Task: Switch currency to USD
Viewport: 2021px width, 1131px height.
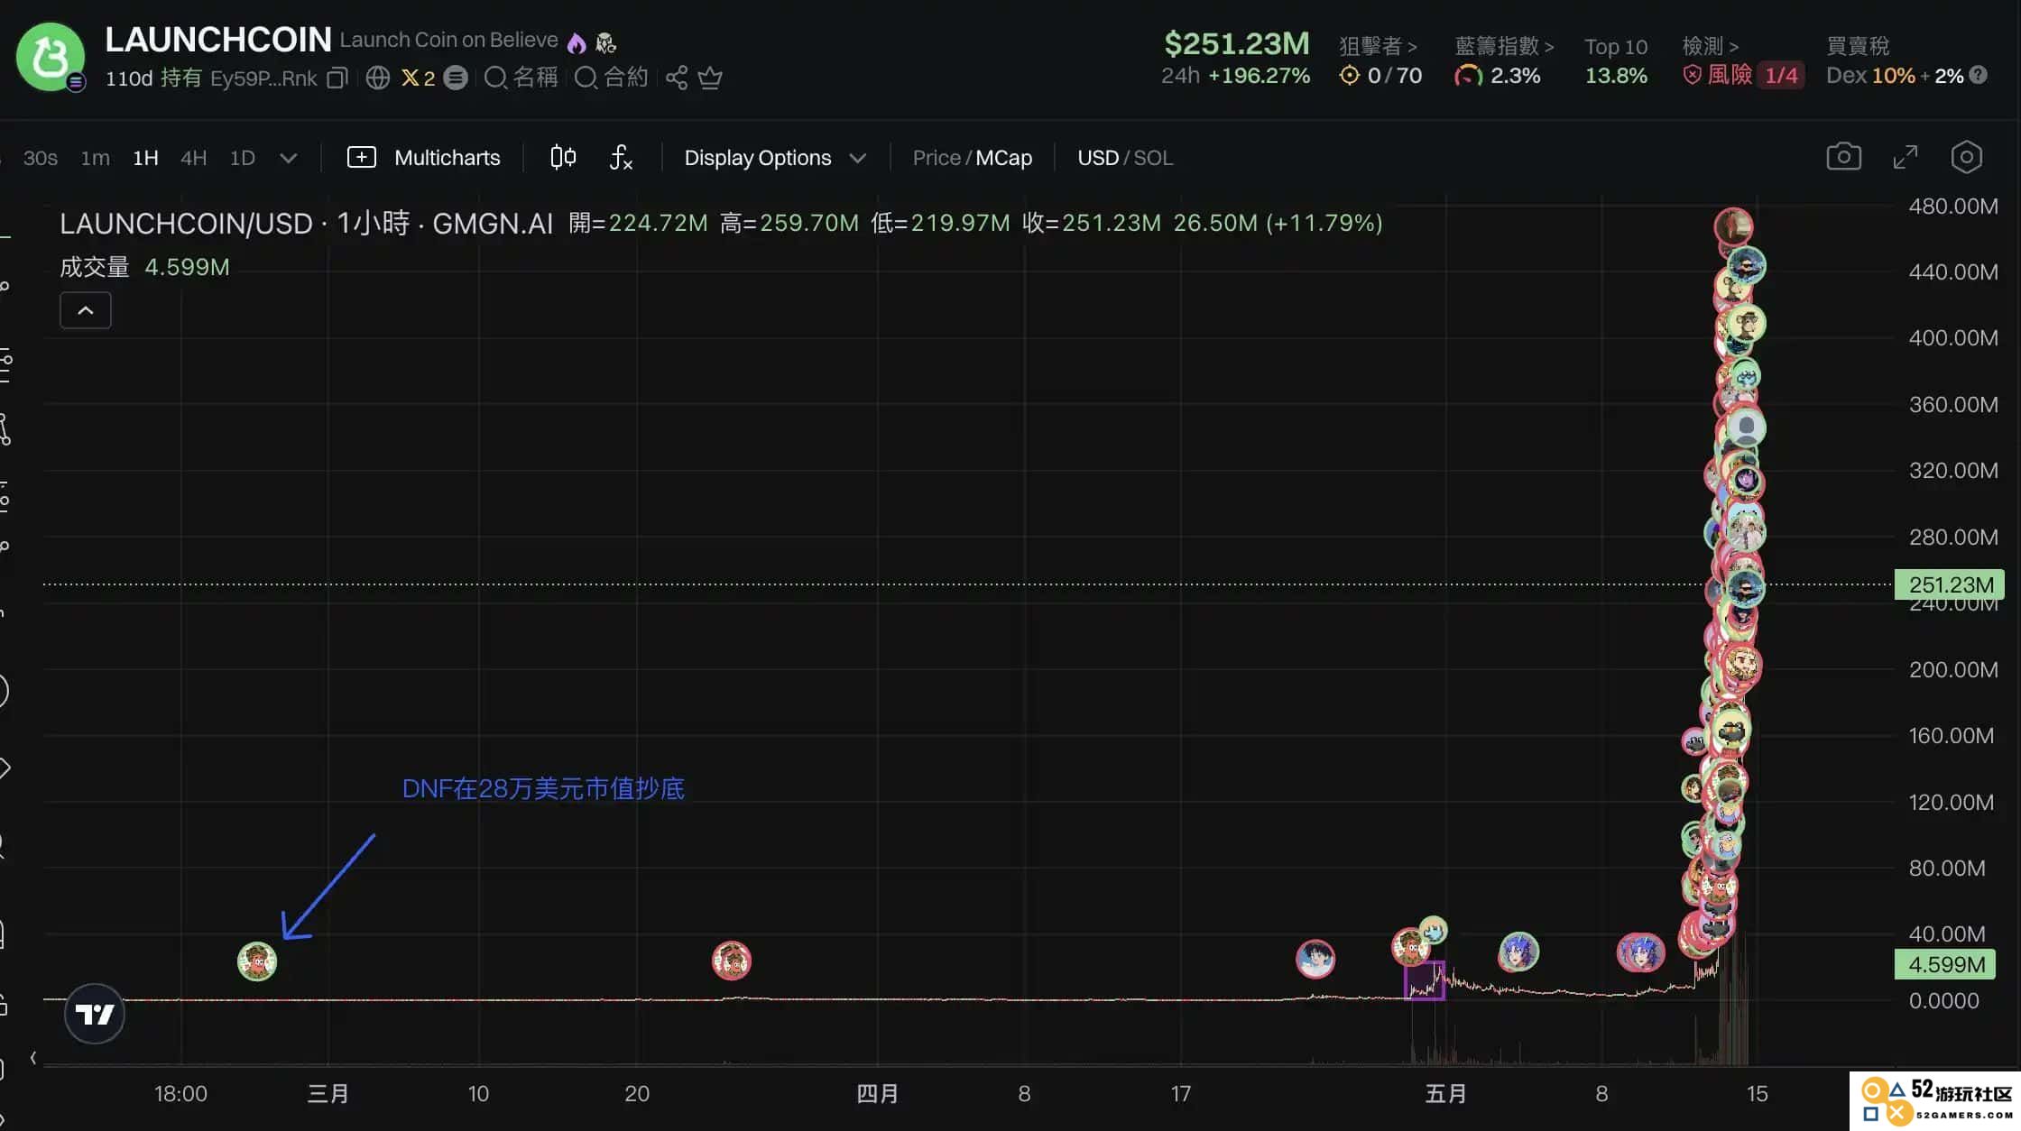Action: 1098,158
